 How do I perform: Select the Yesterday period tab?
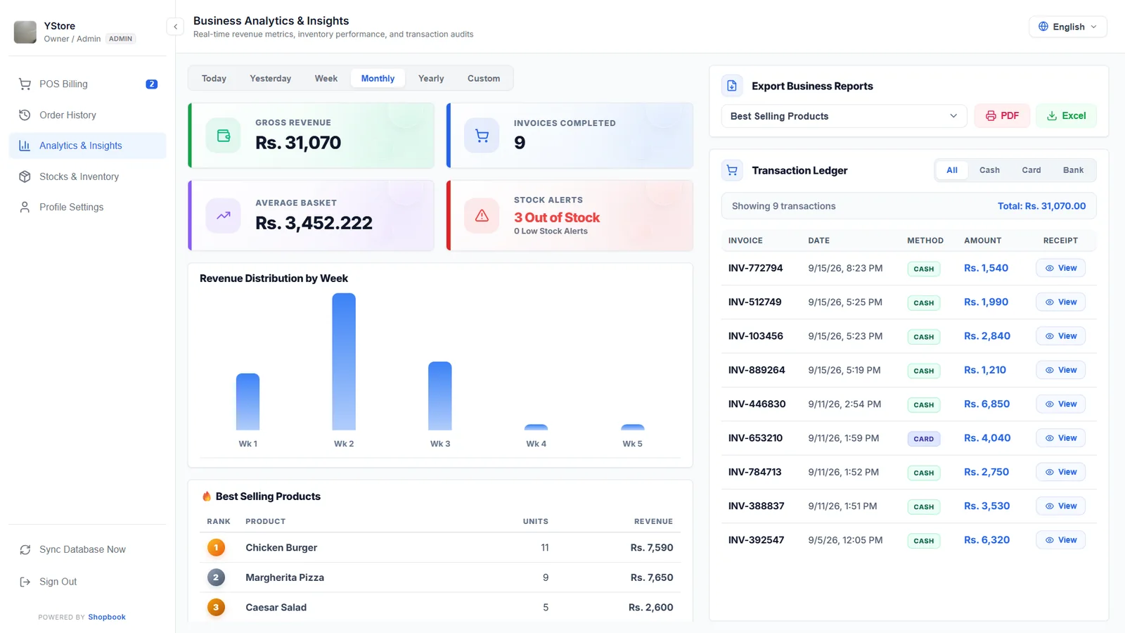(270, 78)
